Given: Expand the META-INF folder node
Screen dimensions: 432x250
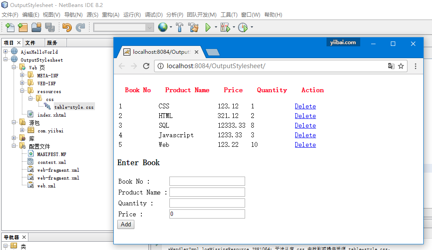Looking at the screenshot, I should (22, 76).
